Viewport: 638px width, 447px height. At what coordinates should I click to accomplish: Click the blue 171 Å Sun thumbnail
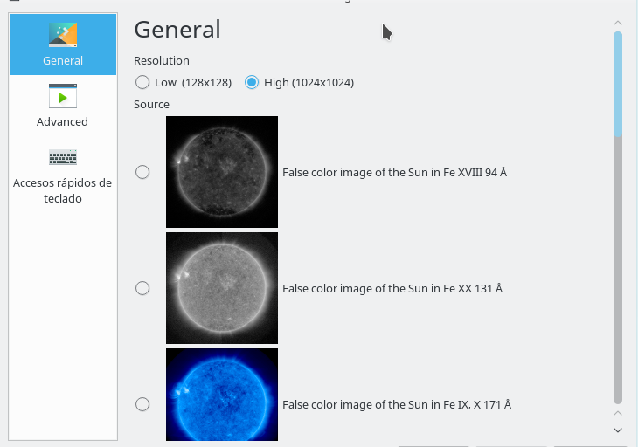tap(222, 395)
